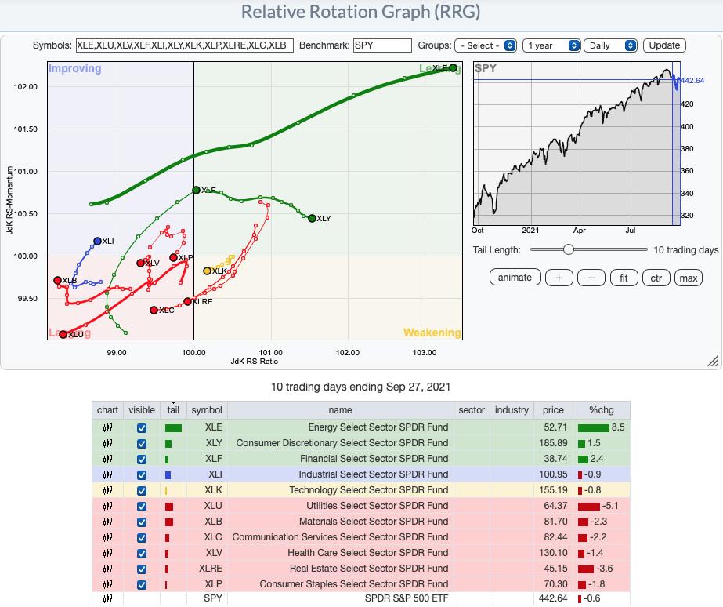This screenshot has width=723, height=607.
Task: Toggle visibility checkbox for XLRE
Action: click(142, 569)
